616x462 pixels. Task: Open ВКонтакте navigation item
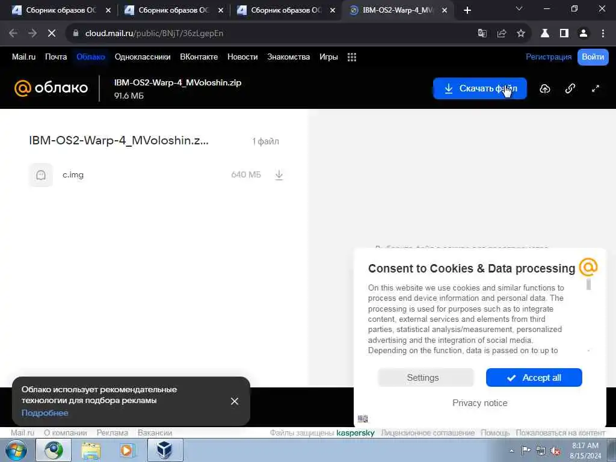tap(199, 57)
